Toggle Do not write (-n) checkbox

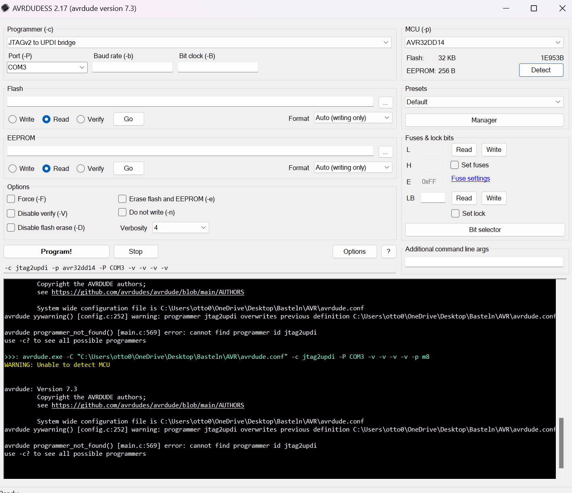pyautogui.click(x=122, y=212)
